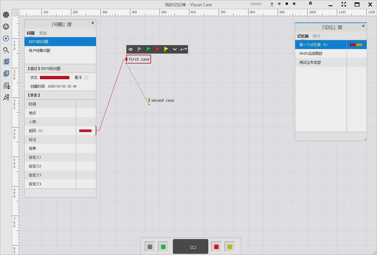Select the first case node on canvas
Image resolution: width=377 pixels, height=255 pixels.
click(x=139, y=59)
